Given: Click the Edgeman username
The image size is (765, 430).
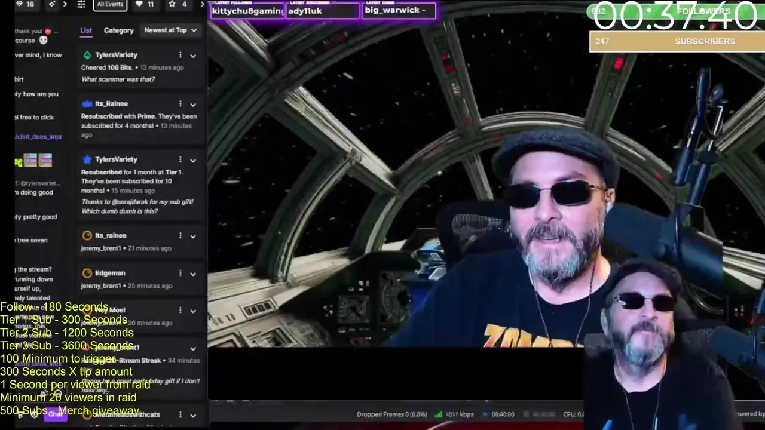Looking at the screenshot, I should click(x=110, y=273).
